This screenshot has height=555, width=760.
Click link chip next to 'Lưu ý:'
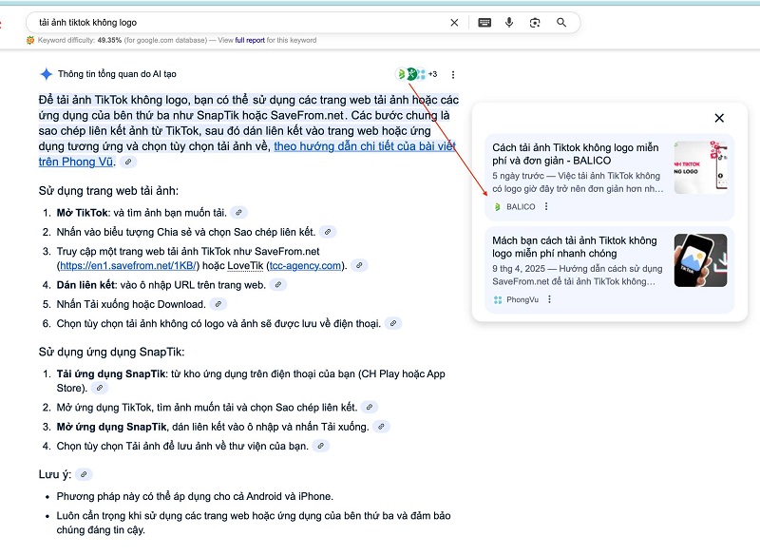coord(84,474)
